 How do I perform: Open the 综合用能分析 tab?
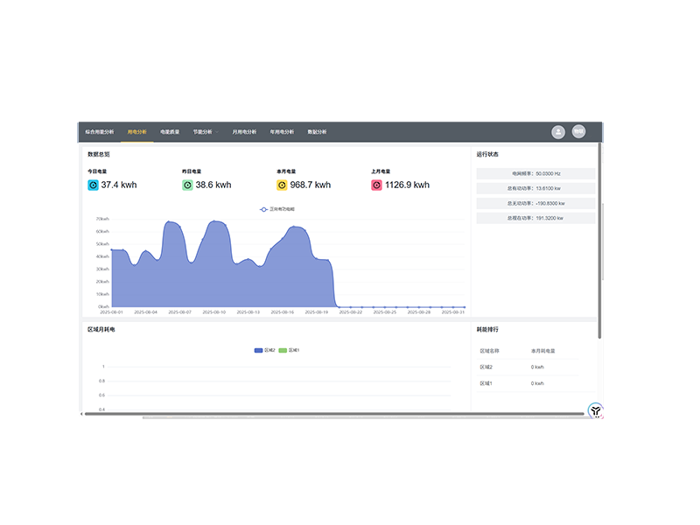pos(99,132)
